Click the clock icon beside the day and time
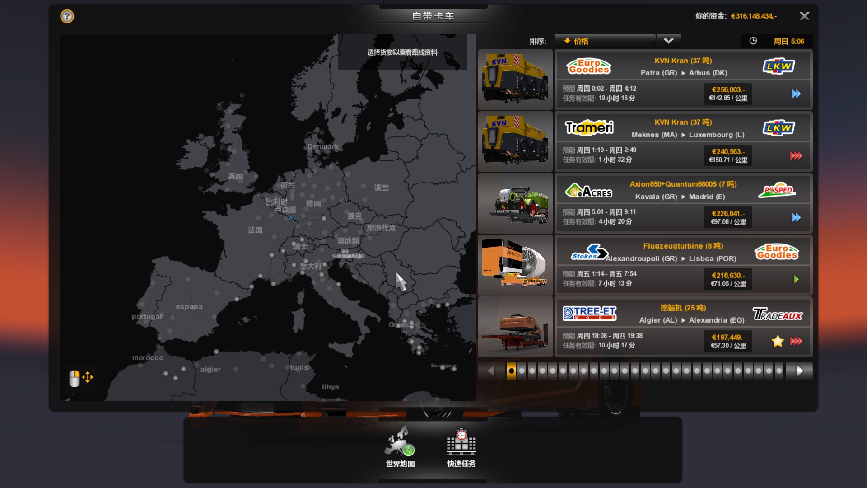Image resolution: width=867 pixels, height=488 pixels. (x=753, y=41)
